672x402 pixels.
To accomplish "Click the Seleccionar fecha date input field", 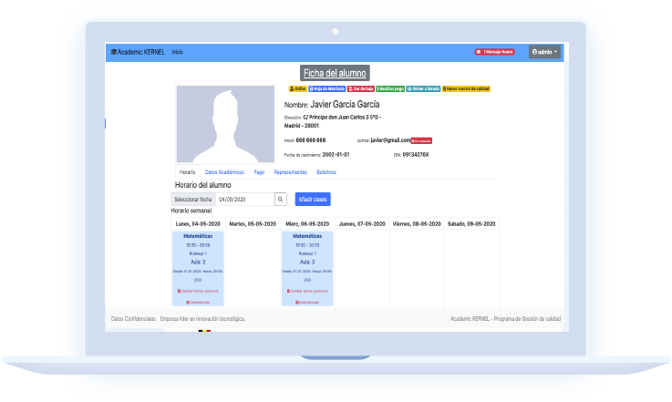I will tap(244, 199).
